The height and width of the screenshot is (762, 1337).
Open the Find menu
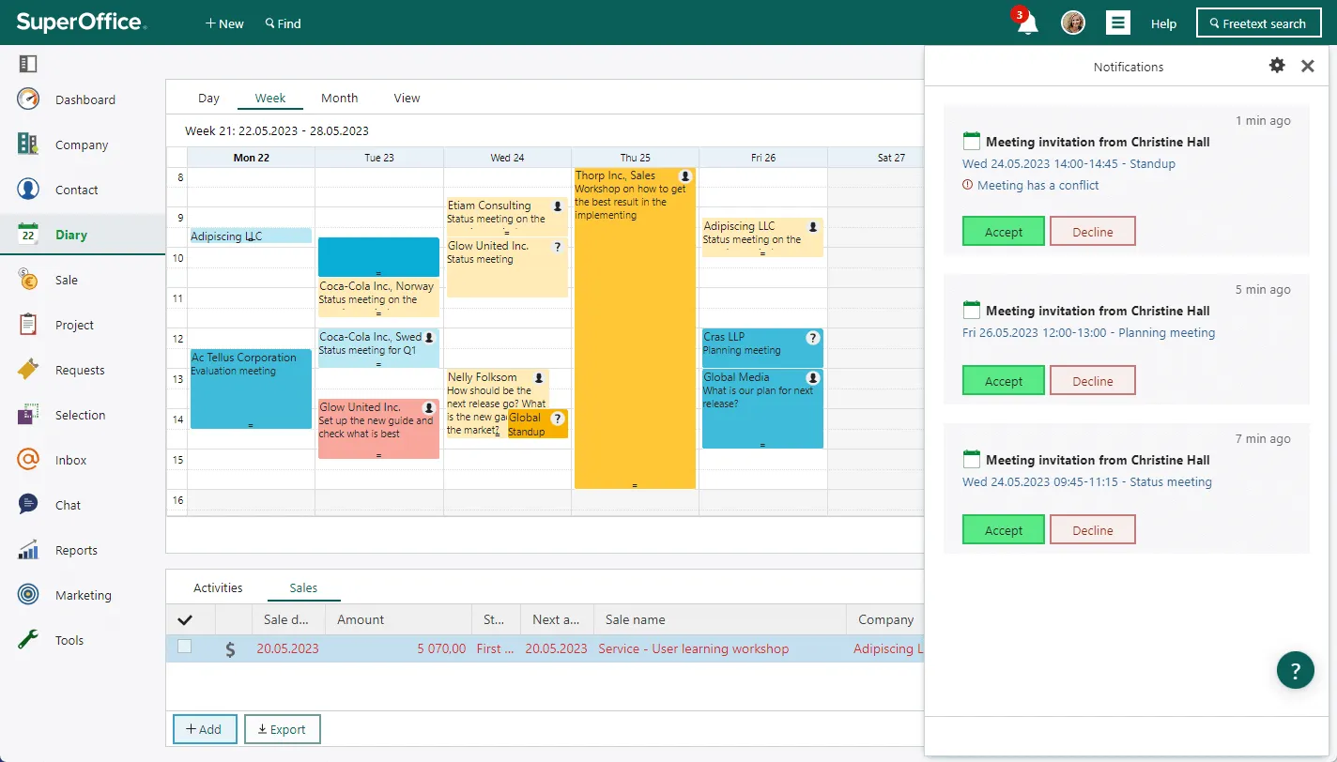click(283, 23)
